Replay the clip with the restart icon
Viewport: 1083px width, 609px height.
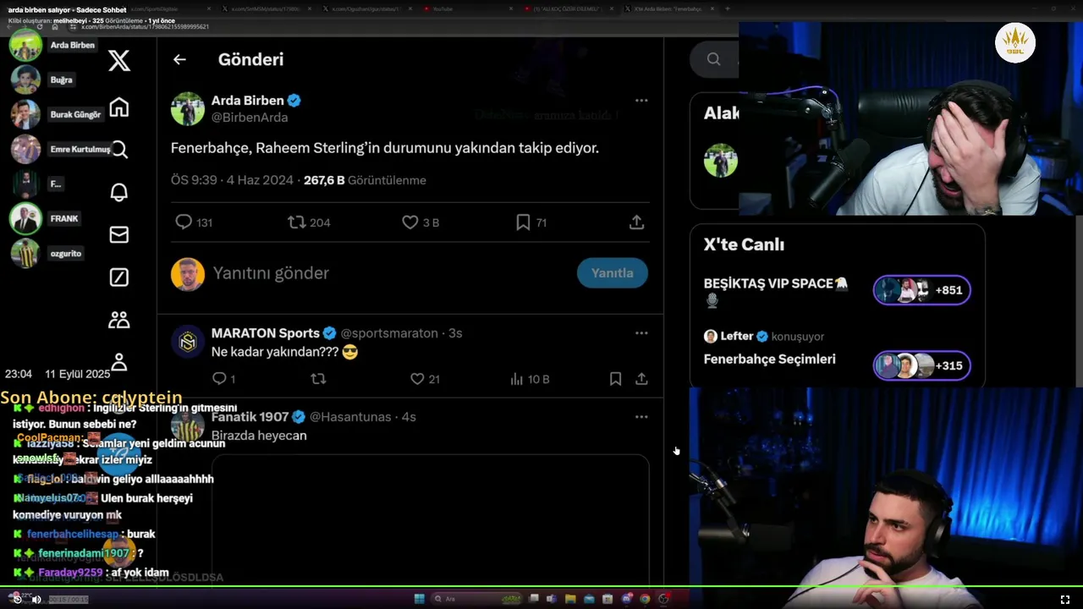click(x=16, y=599)
